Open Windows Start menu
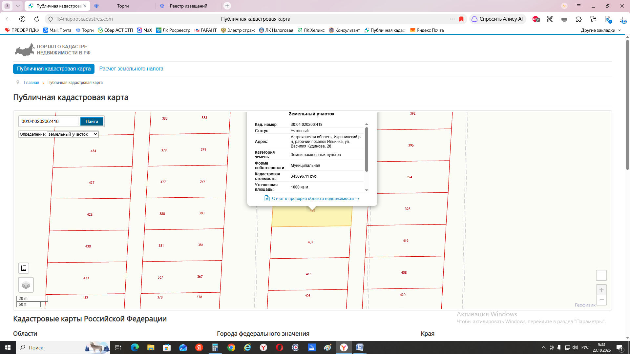This screenshot has width=630, height=354. [8, 347]
